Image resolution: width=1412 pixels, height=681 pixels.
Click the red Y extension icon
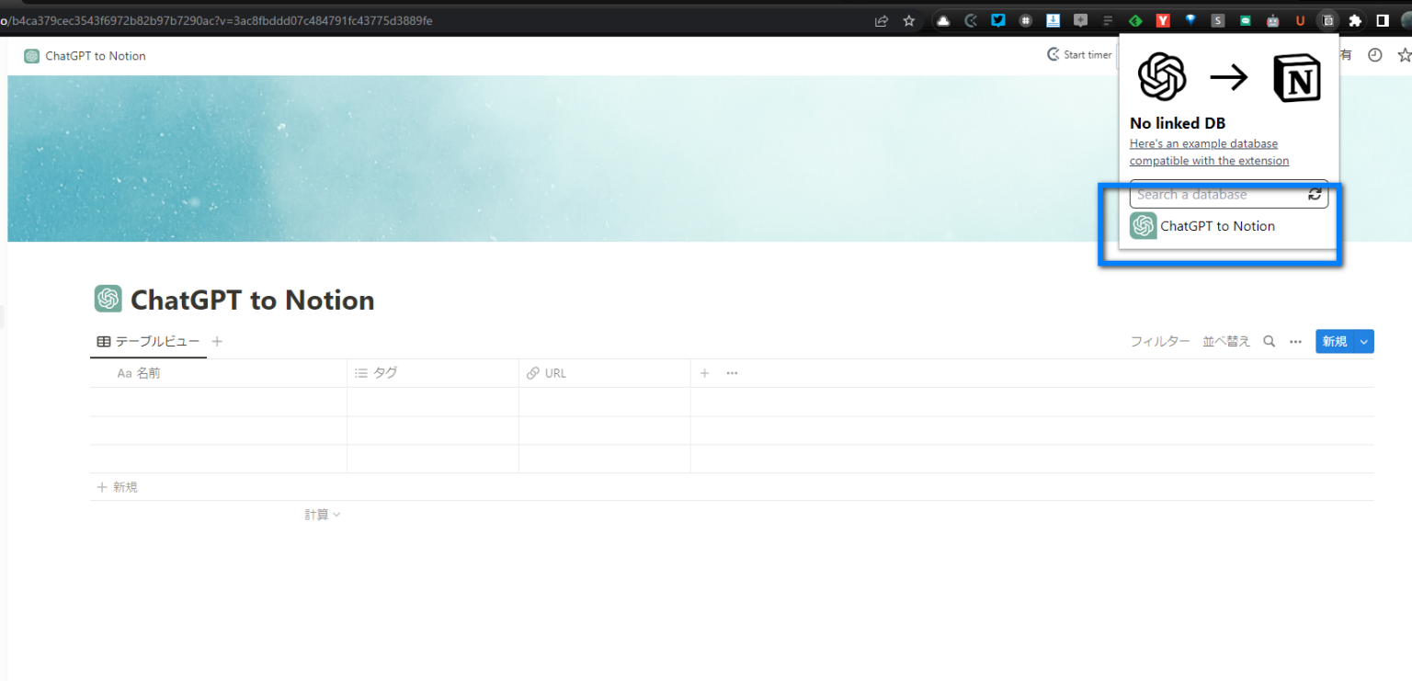[x=1163, y=20]
